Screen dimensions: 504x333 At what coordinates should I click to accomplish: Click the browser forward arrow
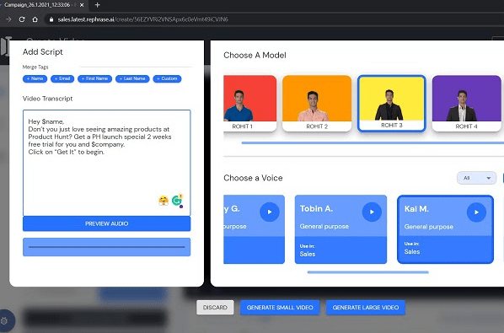tap(8, 19)
